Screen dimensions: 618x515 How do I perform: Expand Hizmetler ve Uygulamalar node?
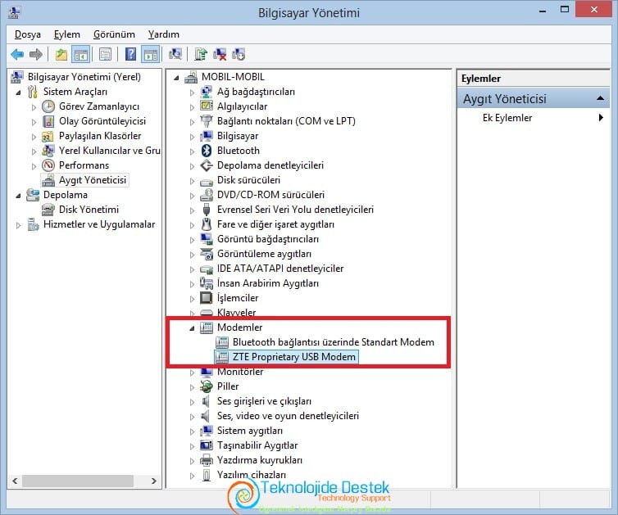click(18, 225)
